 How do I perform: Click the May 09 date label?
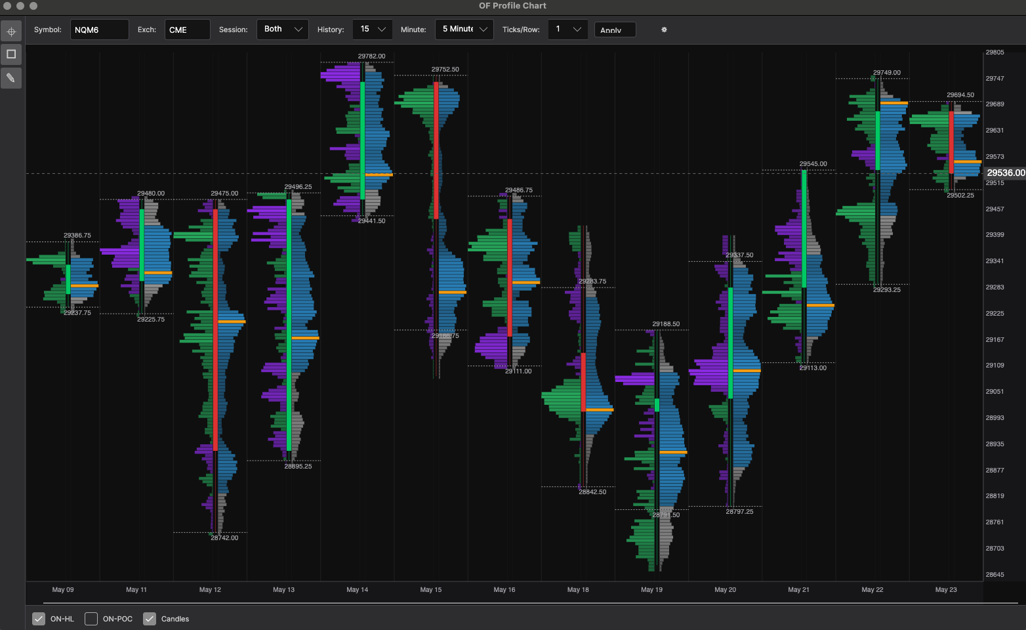point(63,589)
